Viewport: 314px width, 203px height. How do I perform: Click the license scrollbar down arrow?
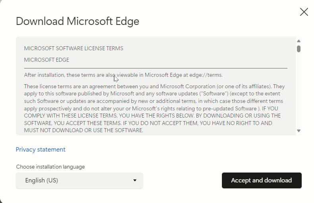[299, 131]
